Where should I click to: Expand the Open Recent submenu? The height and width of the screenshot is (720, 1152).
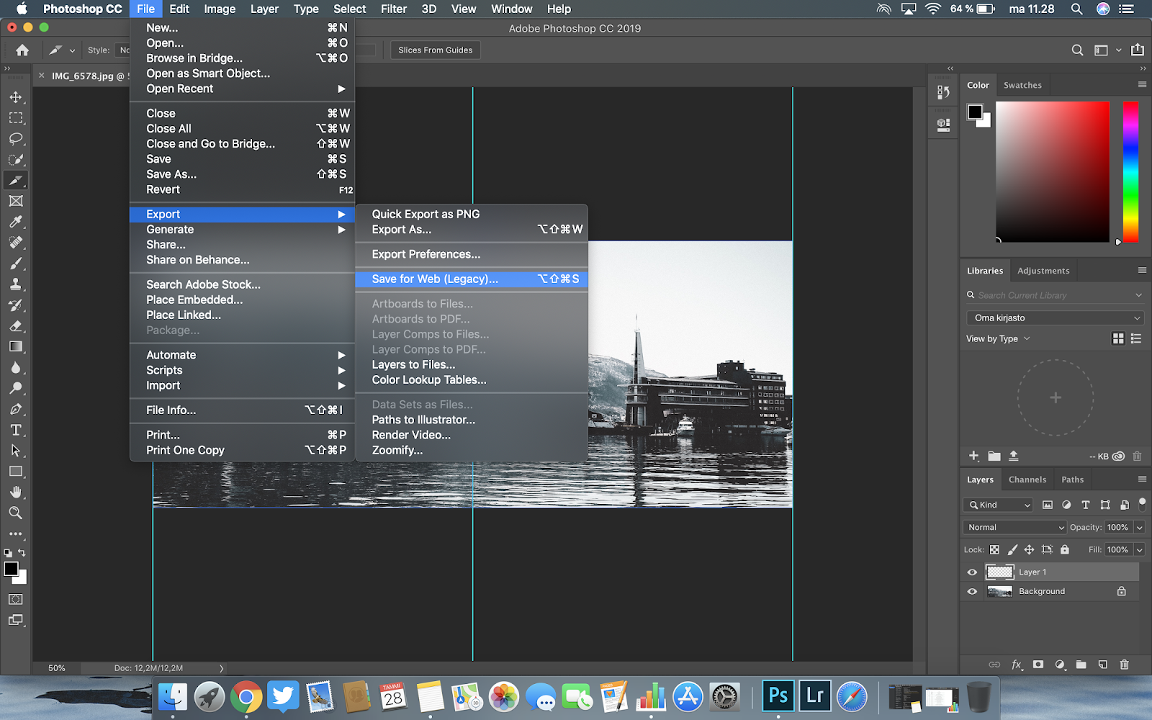242,89
